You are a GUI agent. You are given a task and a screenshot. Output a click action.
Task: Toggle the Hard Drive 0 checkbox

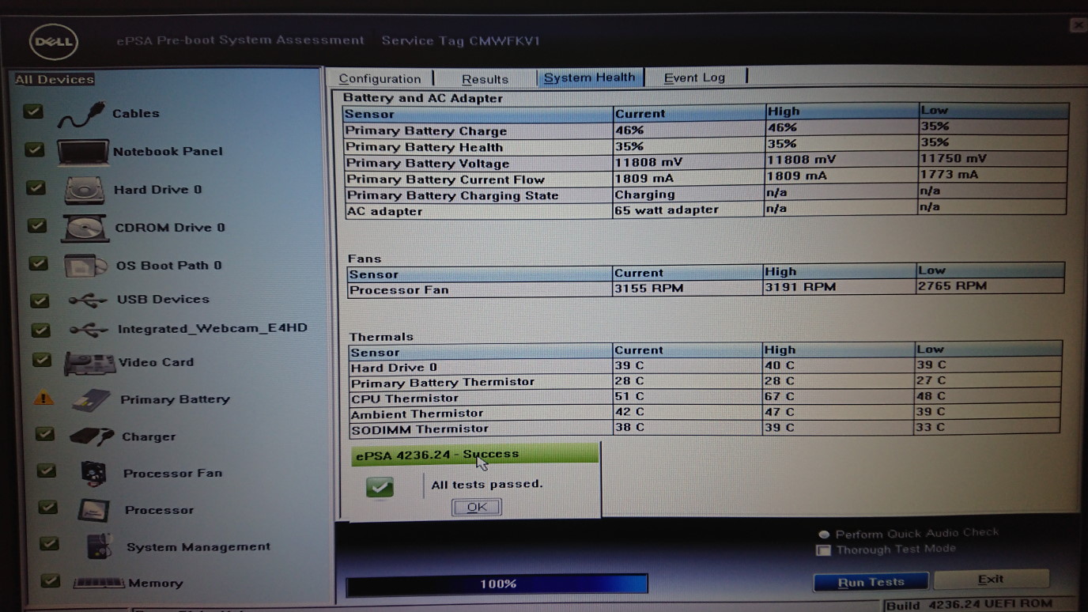point(36,188)
